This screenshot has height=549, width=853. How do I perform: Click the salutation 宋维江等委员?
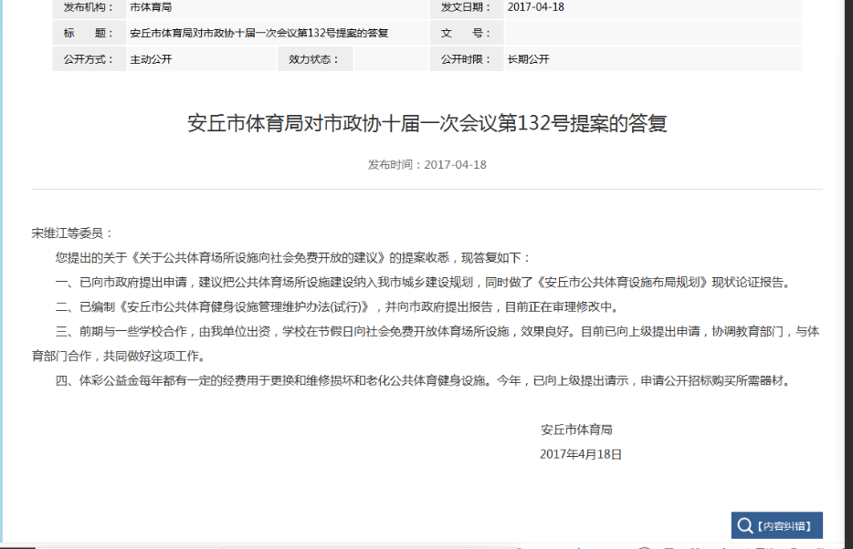coord(71,233)
